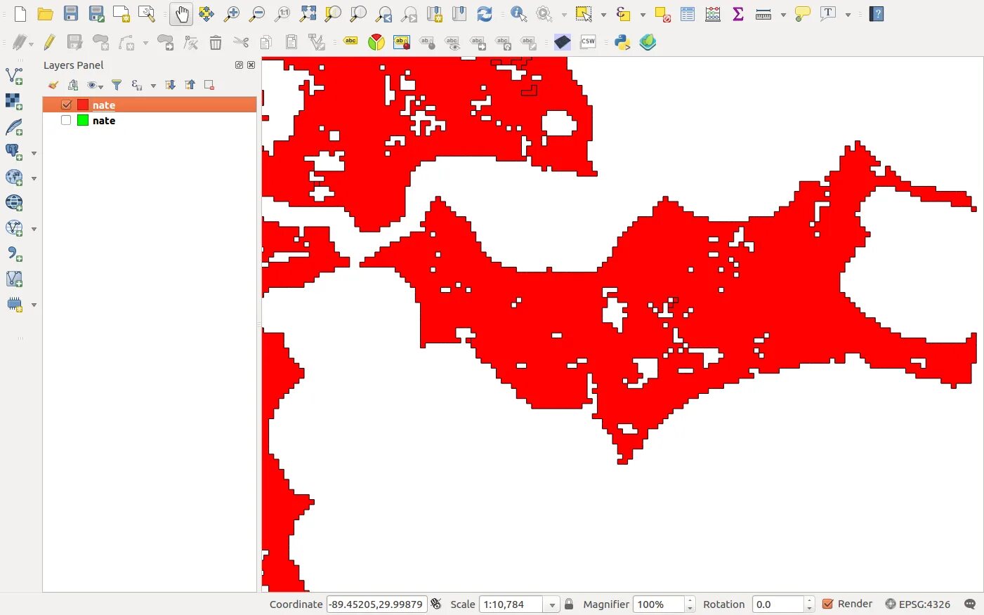Expand filter legend by expression arrow
The height and width of the screenshot is (615, 984).
coord(153,86)
